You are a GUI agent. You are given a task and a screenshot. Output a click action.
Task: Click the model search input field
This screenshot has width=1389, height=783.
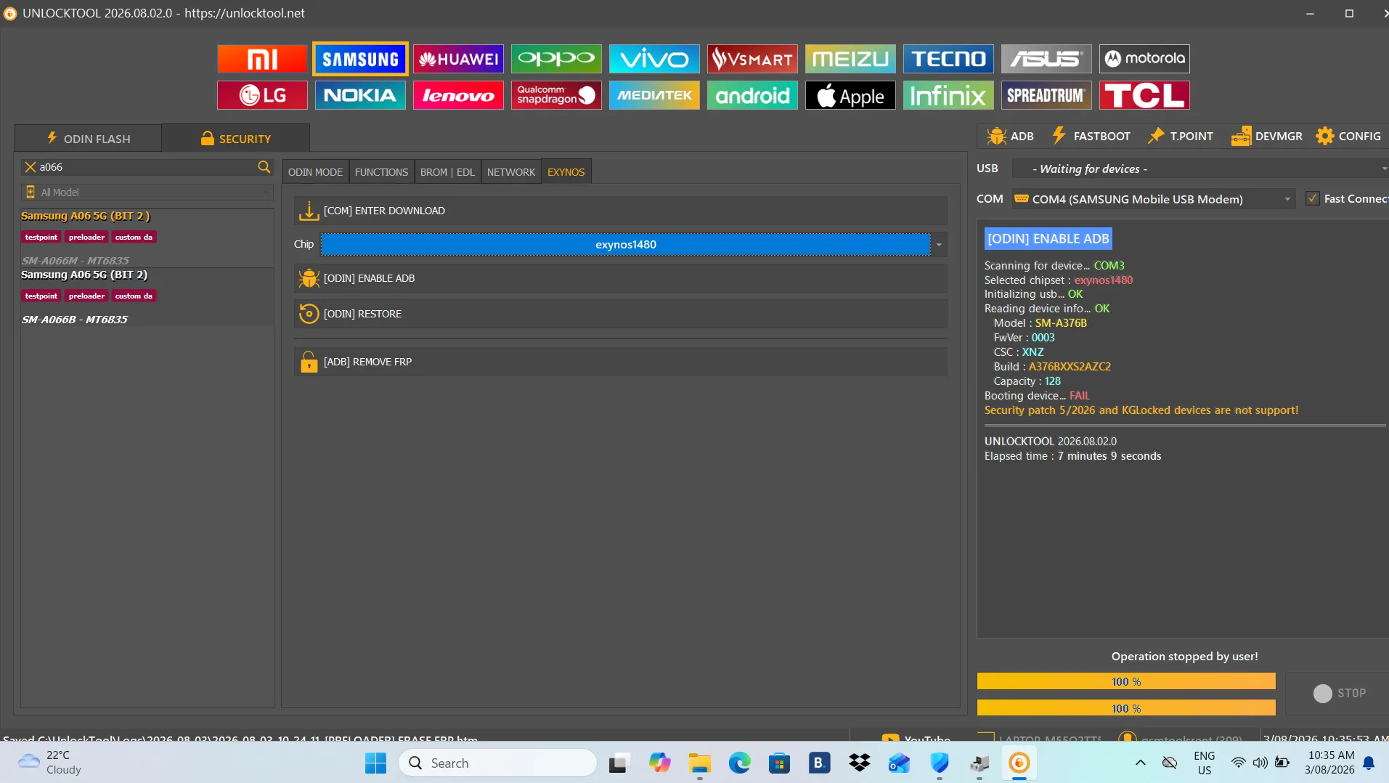(146, 167)
